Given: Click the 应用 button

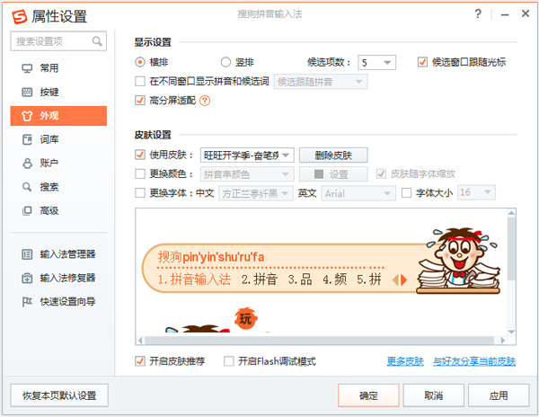Looking at the screenshot, I should [x=499, y=395].
